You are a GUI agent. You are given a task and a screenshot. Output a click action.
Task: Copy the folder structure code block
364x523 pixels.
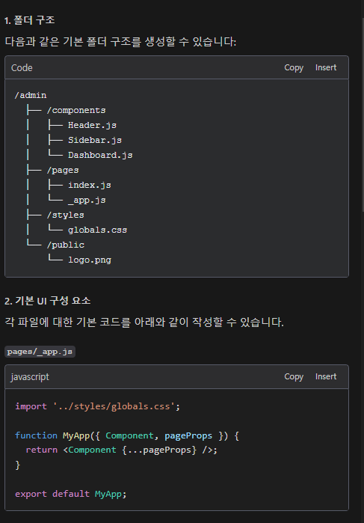294,67
